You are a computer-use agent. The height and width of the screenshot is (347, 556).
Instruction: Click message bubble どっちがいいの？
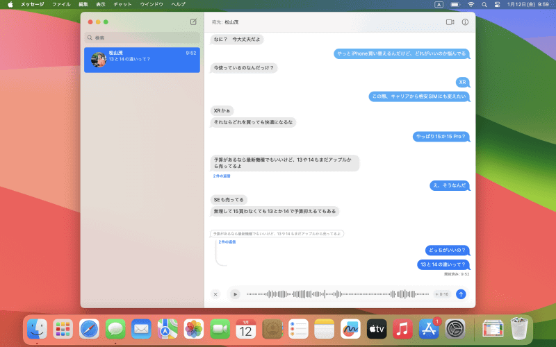pyautogui.click(x=447, y=251)
